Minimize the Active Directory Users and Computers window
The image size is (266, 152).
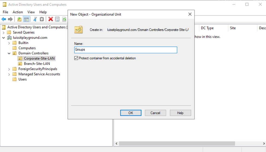tap(234, 4)
